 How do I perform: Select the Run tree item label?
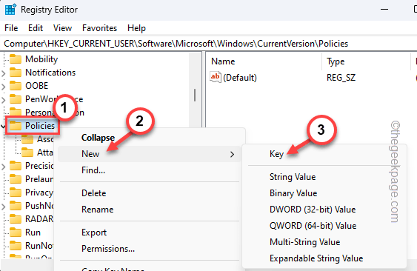(x=33, y=232)
